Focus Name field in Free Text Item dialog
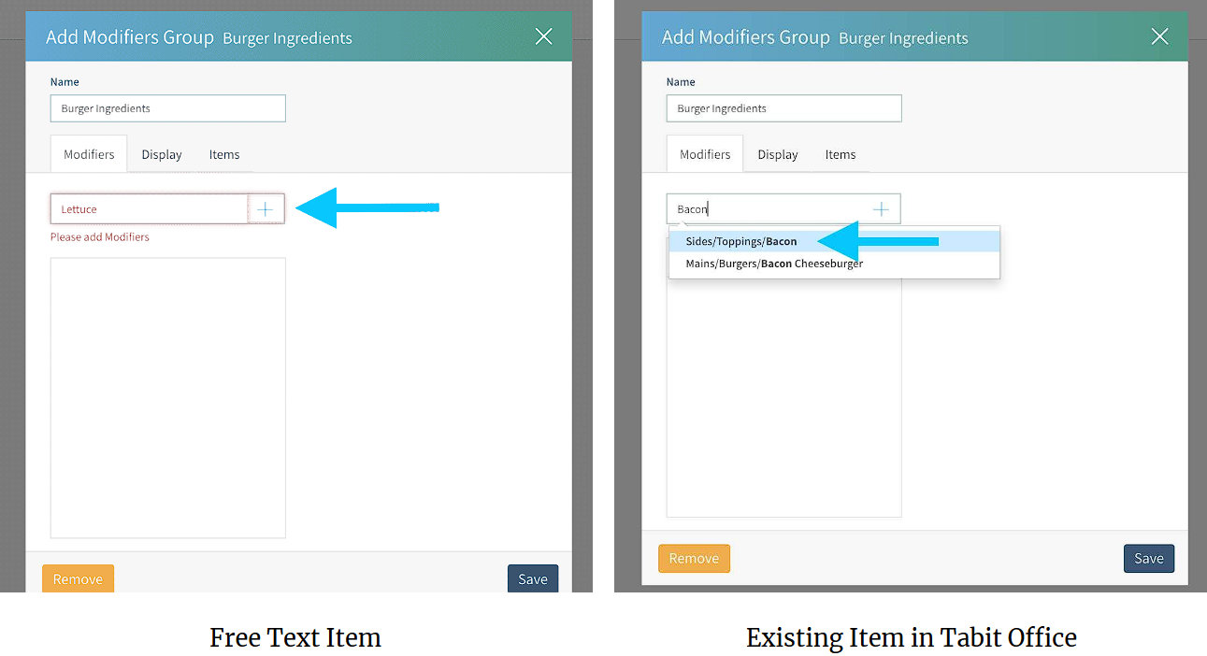The image size is (1207, 656). 167,108
